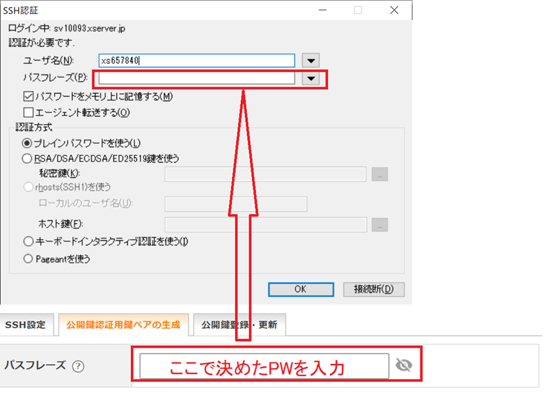Click the private key browse button
The width and height of the screenshot is (555, 416).
pos(380,173)
